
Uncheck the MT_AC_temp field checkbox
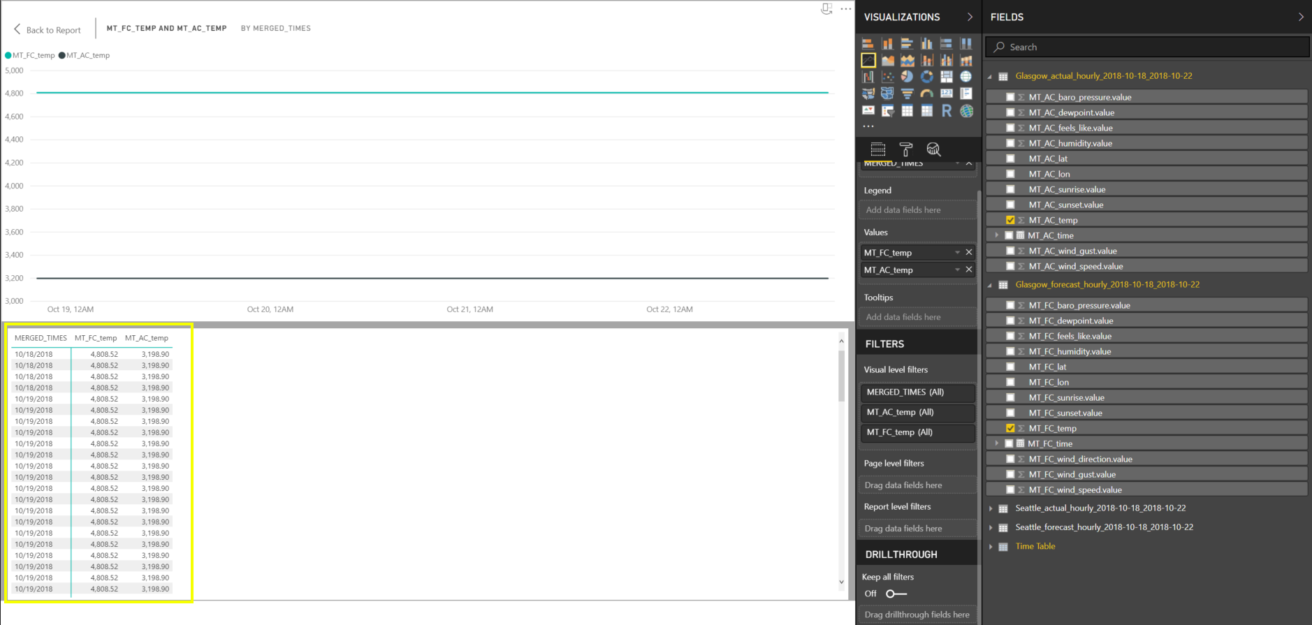1010,220
